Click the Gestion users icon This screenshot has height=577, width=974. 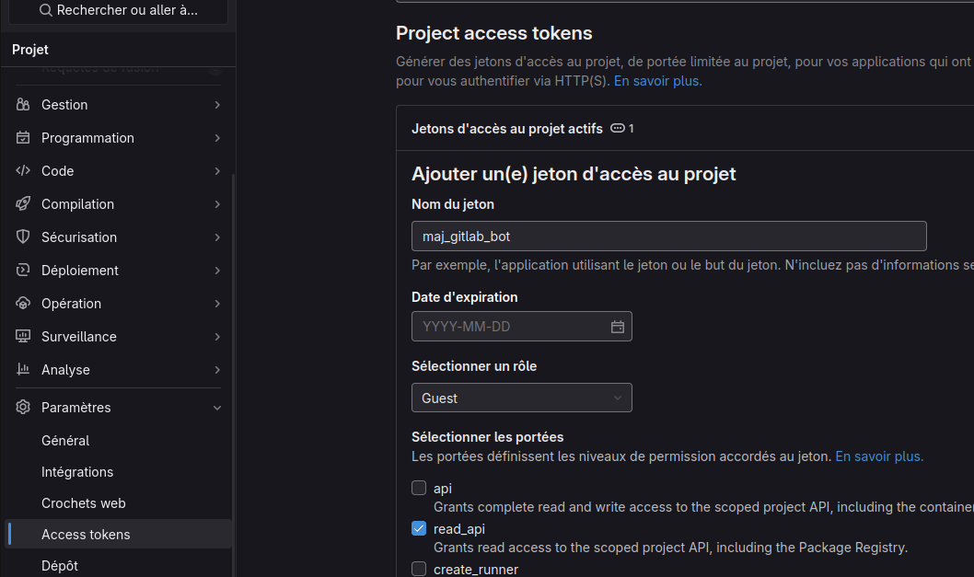[x=23, y=104]
